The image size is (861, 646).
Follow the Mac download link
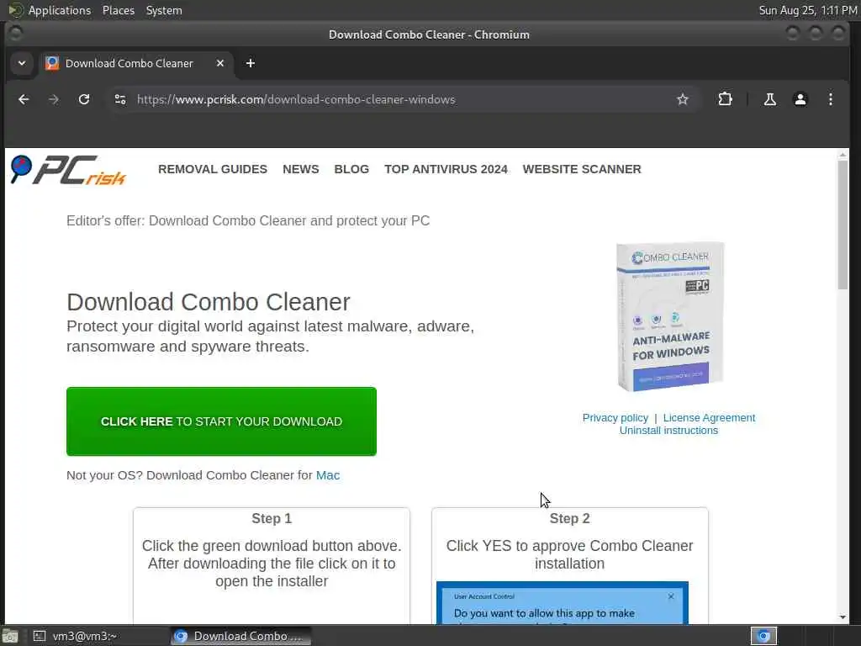click(x=328, y=475)
